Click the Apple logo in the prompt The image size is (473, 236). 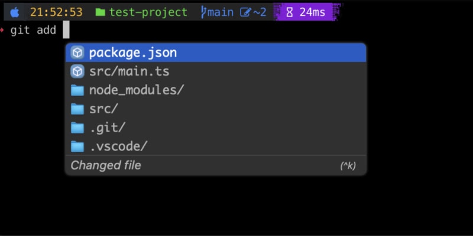click(15, 12)
